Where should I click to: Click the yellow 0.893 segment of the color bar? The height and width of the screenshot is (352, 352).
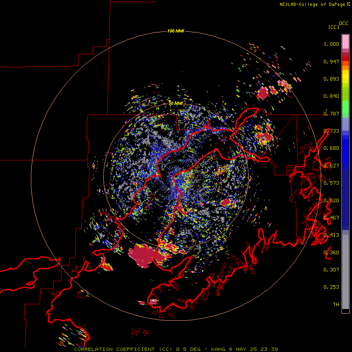[x=345, y=79]
